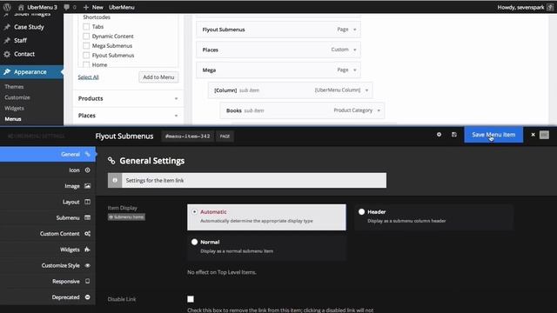Image resolution: width=557 pixels, height=313 pixels.
Task: Open the UberMenu 3 site home link
Action: click(37, 7)
